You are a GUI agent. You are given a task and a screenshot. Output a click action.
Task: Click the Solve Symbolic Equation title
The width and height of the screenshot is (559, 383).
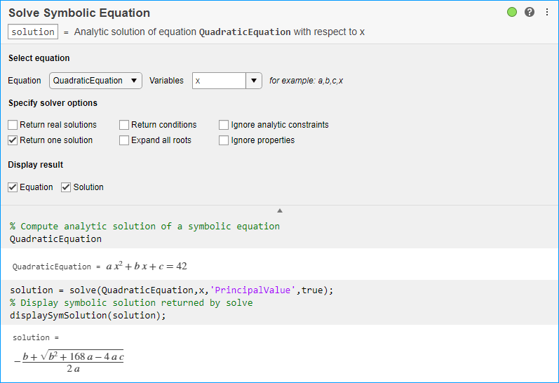click(x=79, y=13)
